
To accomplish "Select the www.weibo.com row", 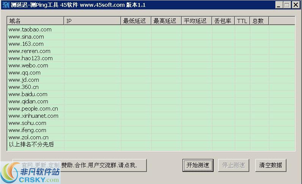I will (151, 65).
